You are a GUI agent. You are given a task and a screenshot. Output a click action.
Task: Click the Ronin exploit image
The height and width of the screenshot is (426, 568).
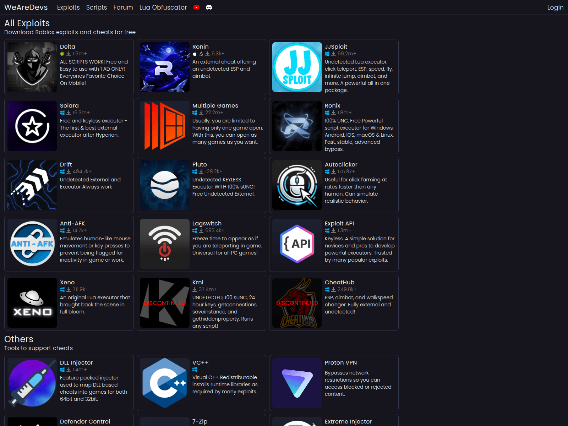[165, 67]
